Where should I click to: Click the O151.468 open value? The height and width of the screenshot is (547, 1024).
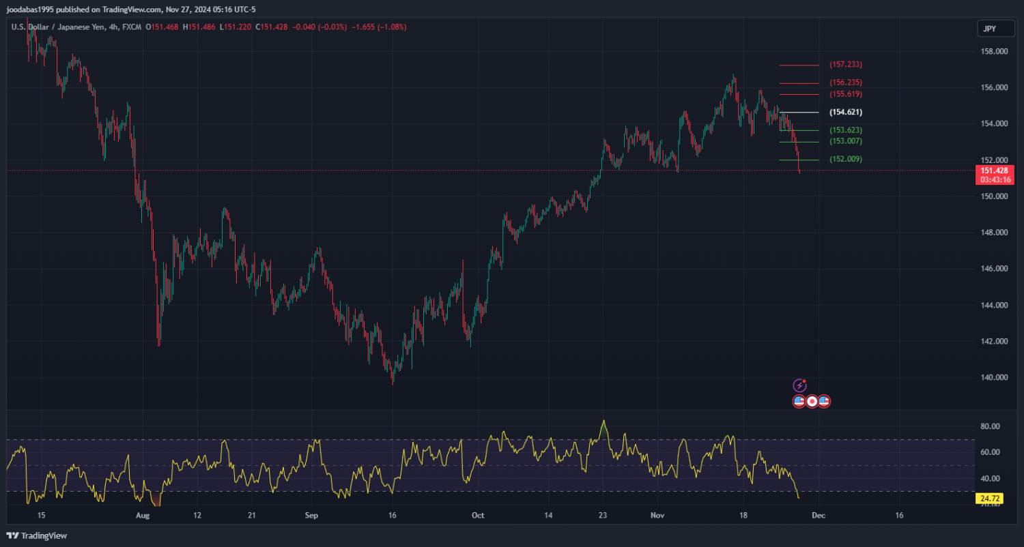point(162,27)
